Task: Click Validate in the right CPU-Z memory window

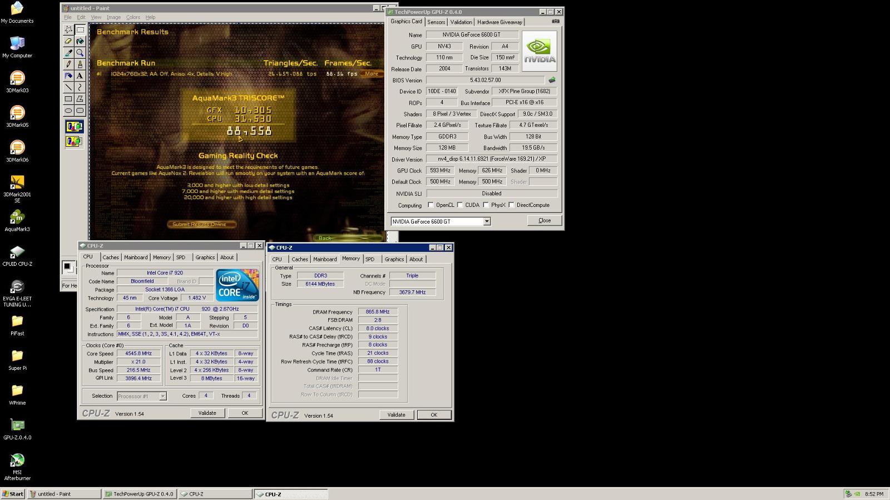Action: point(396,415)
